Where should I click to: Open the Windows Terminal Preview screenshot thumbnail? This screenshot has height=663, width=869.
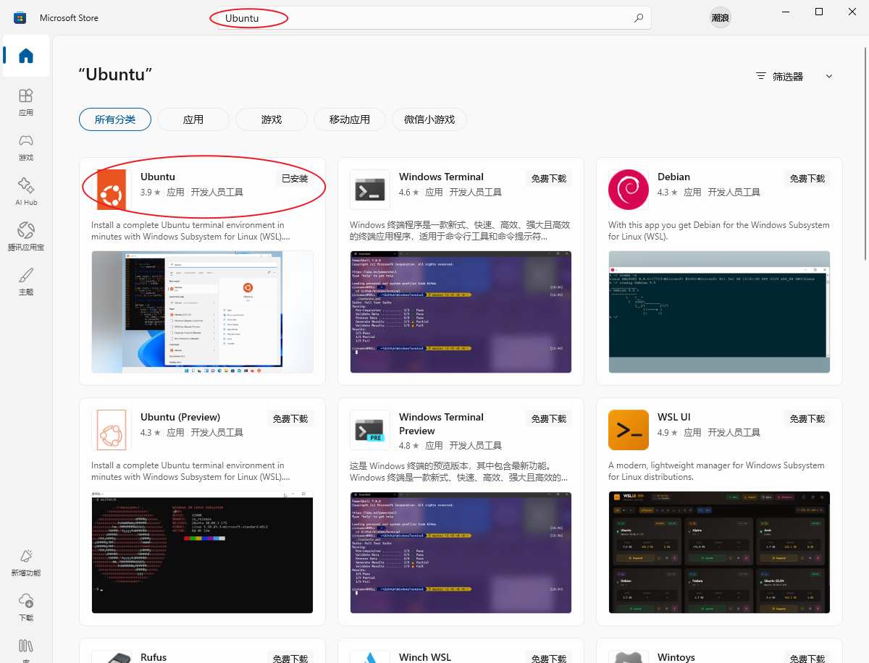pos(461,552)
